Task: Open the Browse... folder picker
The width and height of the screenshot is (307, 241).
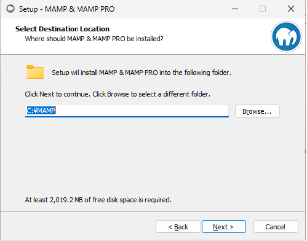Action: pos(257,111)
